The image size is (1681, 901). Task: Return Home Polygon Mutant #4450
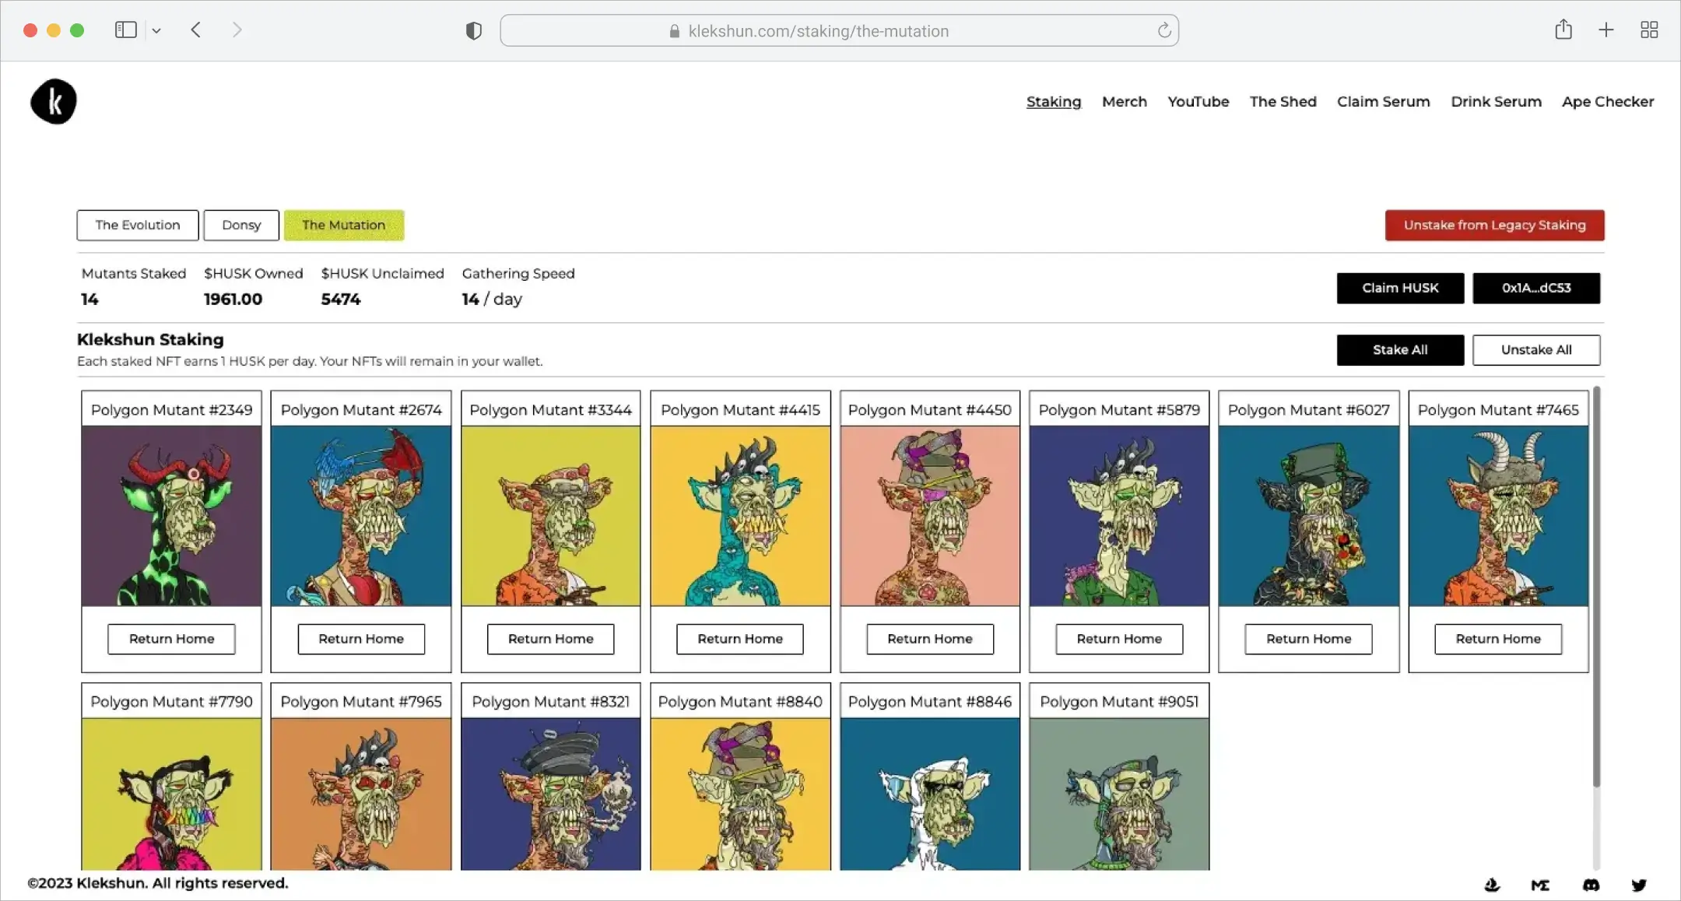pyautogui.click(x=930, y=639)
